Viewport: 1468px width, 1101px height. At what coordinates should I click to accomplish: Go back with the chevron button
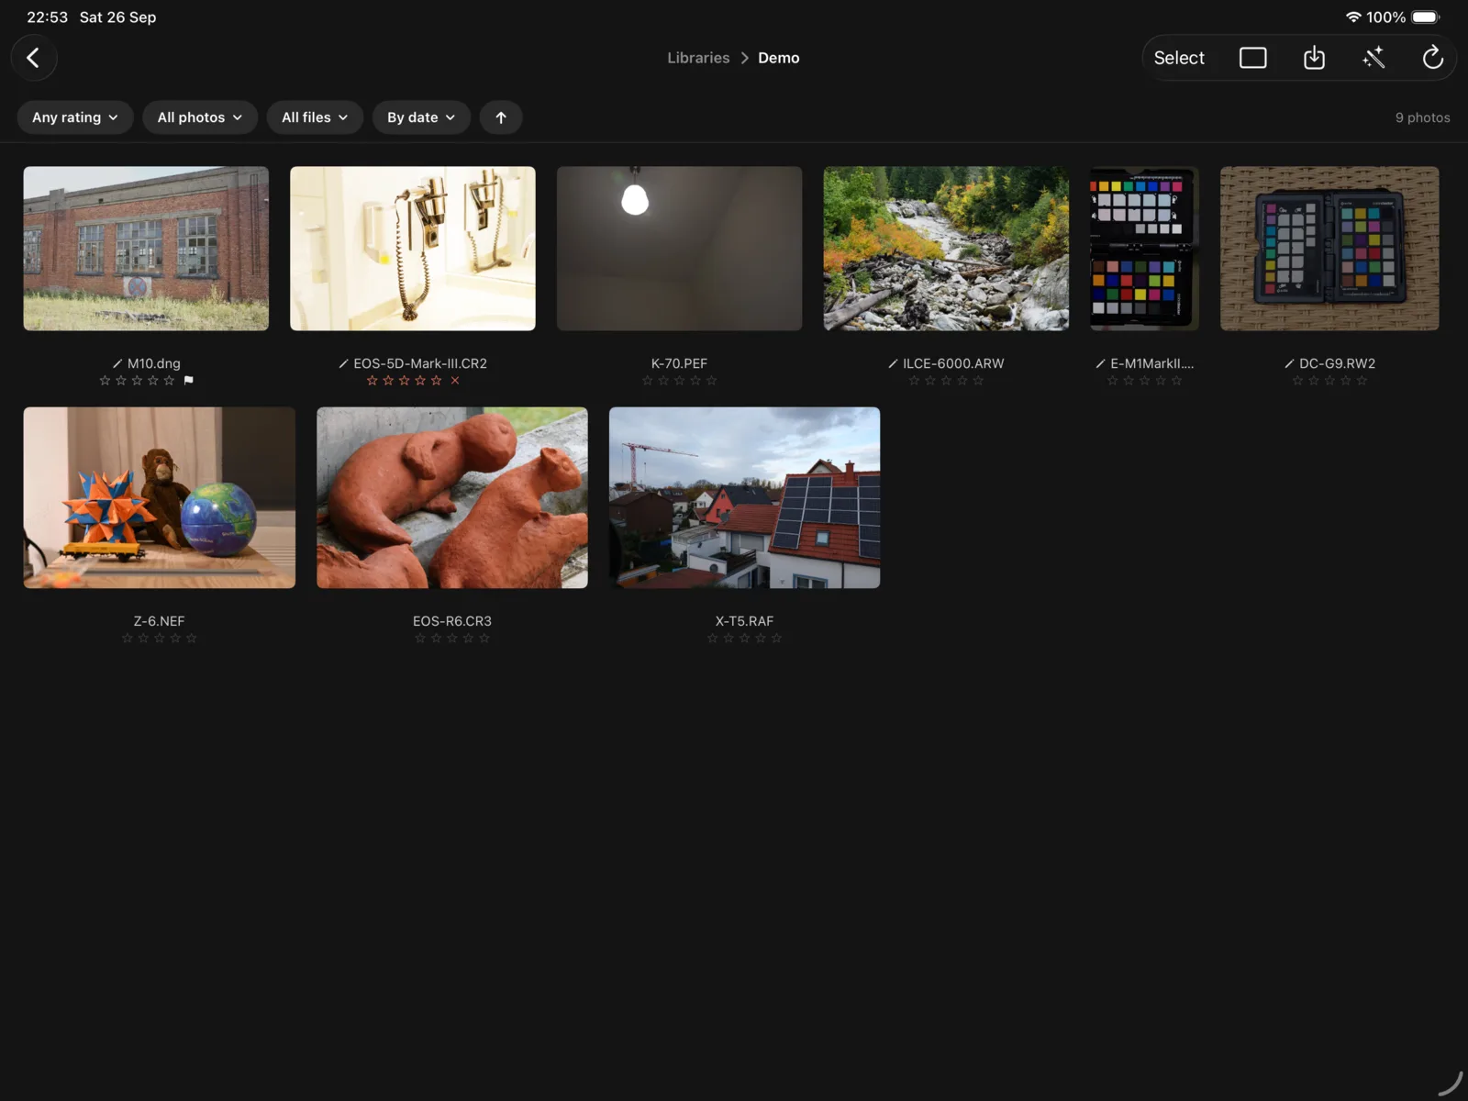tap(34, 58)
